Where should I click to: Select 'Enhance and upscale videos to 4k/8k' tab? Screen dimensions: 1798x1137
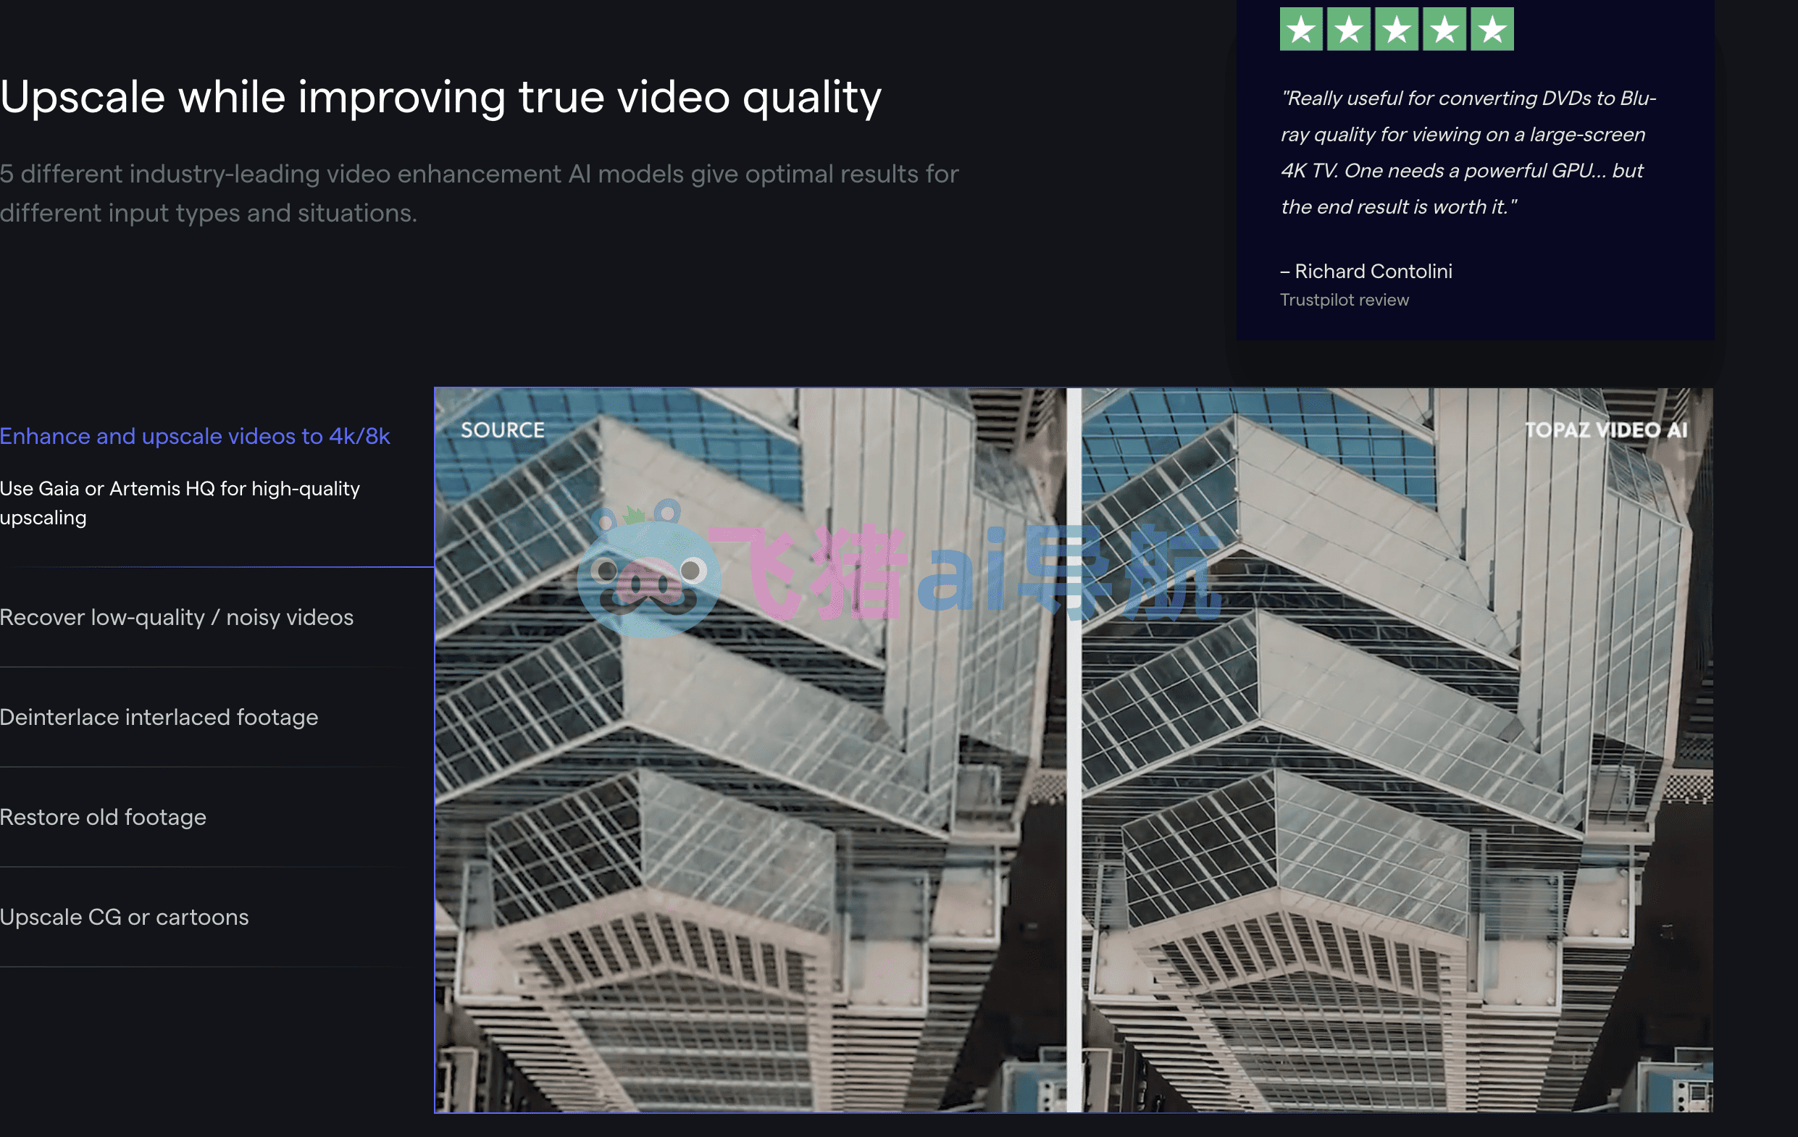coord(195,436)
